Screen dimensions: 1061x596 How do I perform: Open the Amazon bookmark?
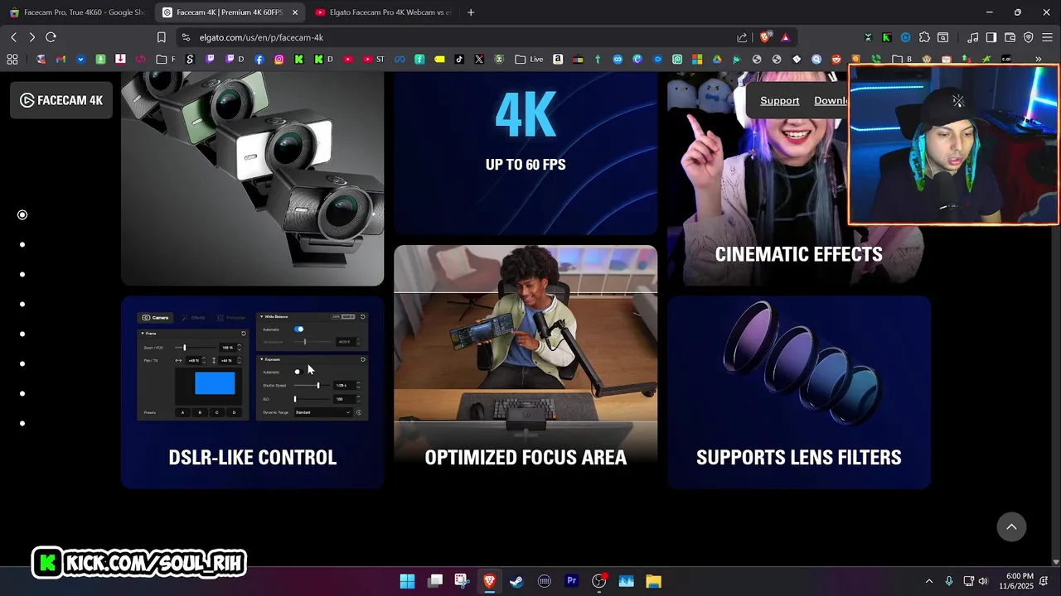(558, 59)
